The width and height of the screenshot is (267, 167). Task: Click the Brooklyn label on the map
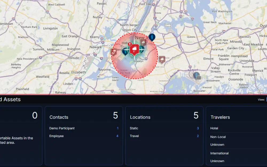138,61
